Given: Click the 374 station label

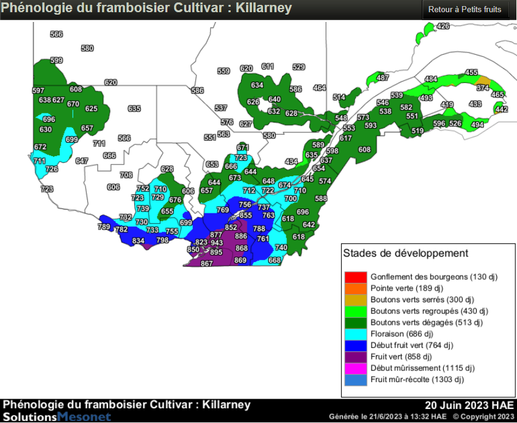Looking at the screenshot, I should click(x=483, y=88).
